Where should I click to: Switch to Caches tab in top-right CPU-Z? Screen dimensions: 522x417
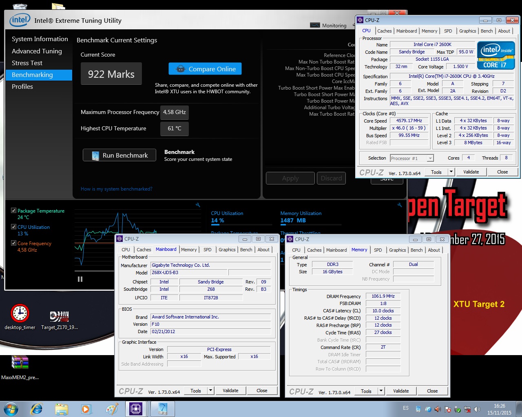click(x=384, y=31)
